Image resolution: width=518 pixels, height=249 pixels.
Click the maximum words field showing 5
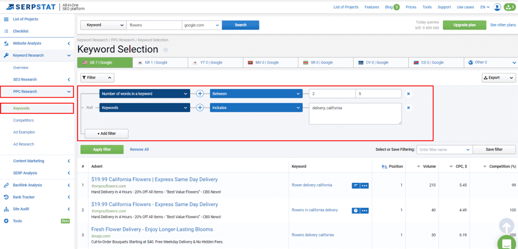379,94
